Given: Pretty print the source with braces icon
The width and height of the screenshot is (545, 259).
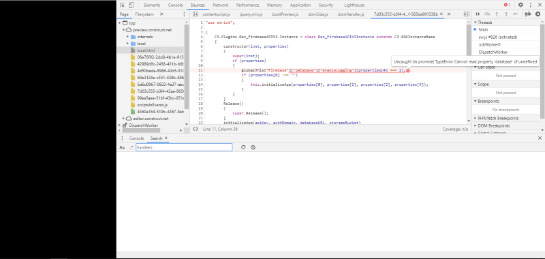Looking at the screenshot, I should pyautogui.click(x=196, y=129).
